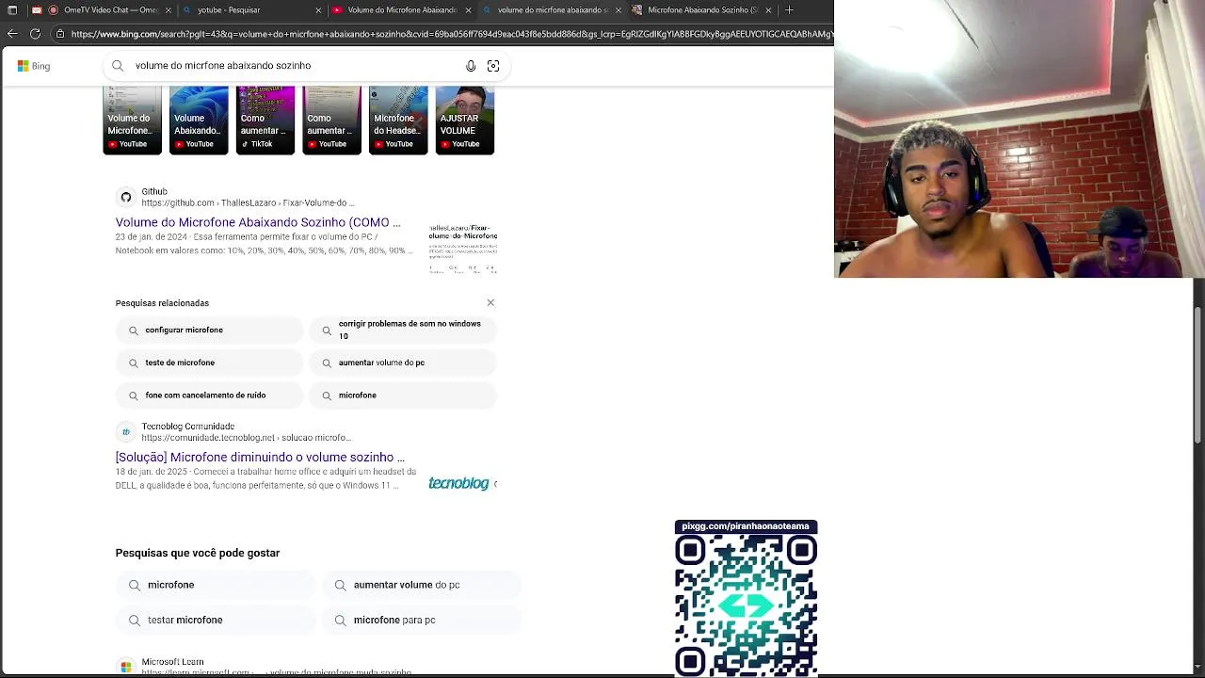Search related 'corrigir problemas de som no windows 10'
The width and height of the screenshot is (1205, 678).
403,331
